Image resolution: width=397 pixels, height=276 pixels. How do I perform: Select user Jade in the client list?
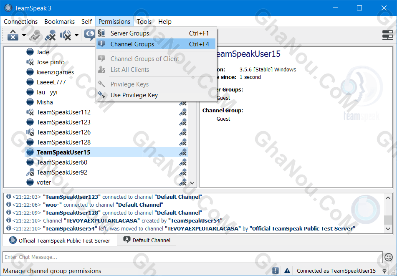coord(43,52)
